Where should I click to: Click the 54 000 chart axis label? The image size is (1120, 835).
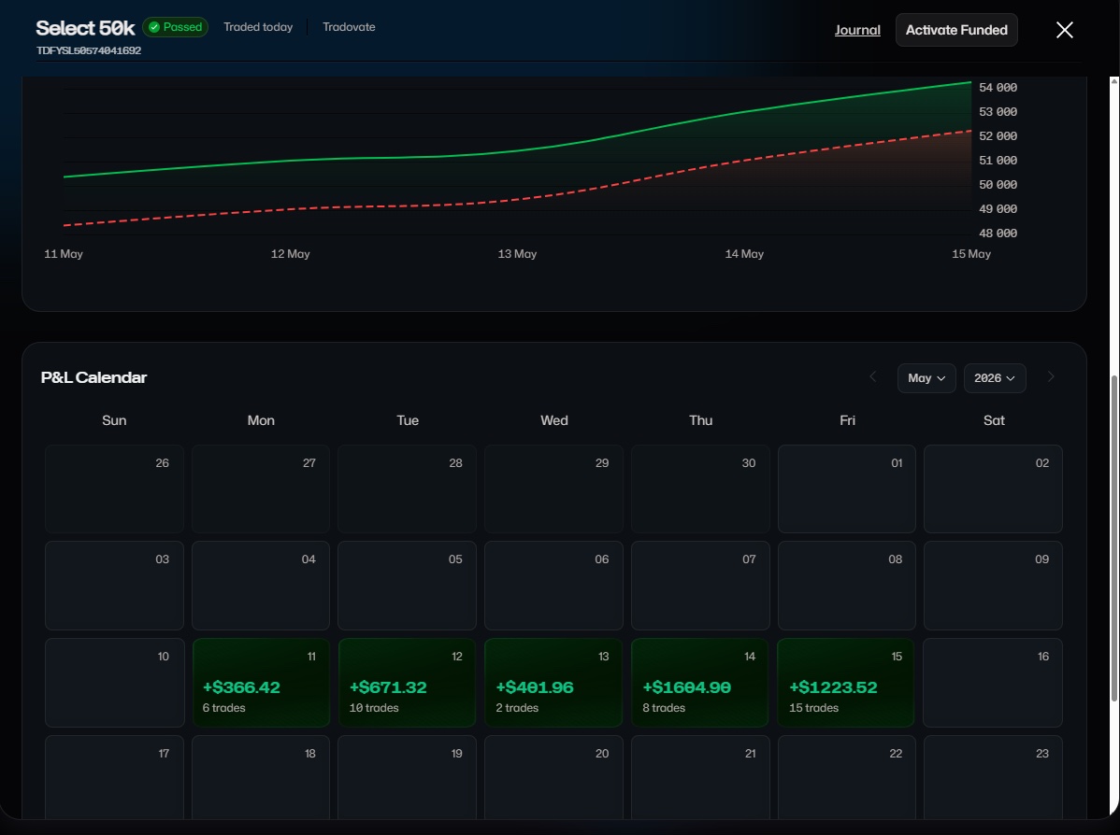point(998,88)
